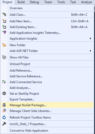Open the Tools menu
Viewport: 95px width, 134px height.
tap(61, 2)
